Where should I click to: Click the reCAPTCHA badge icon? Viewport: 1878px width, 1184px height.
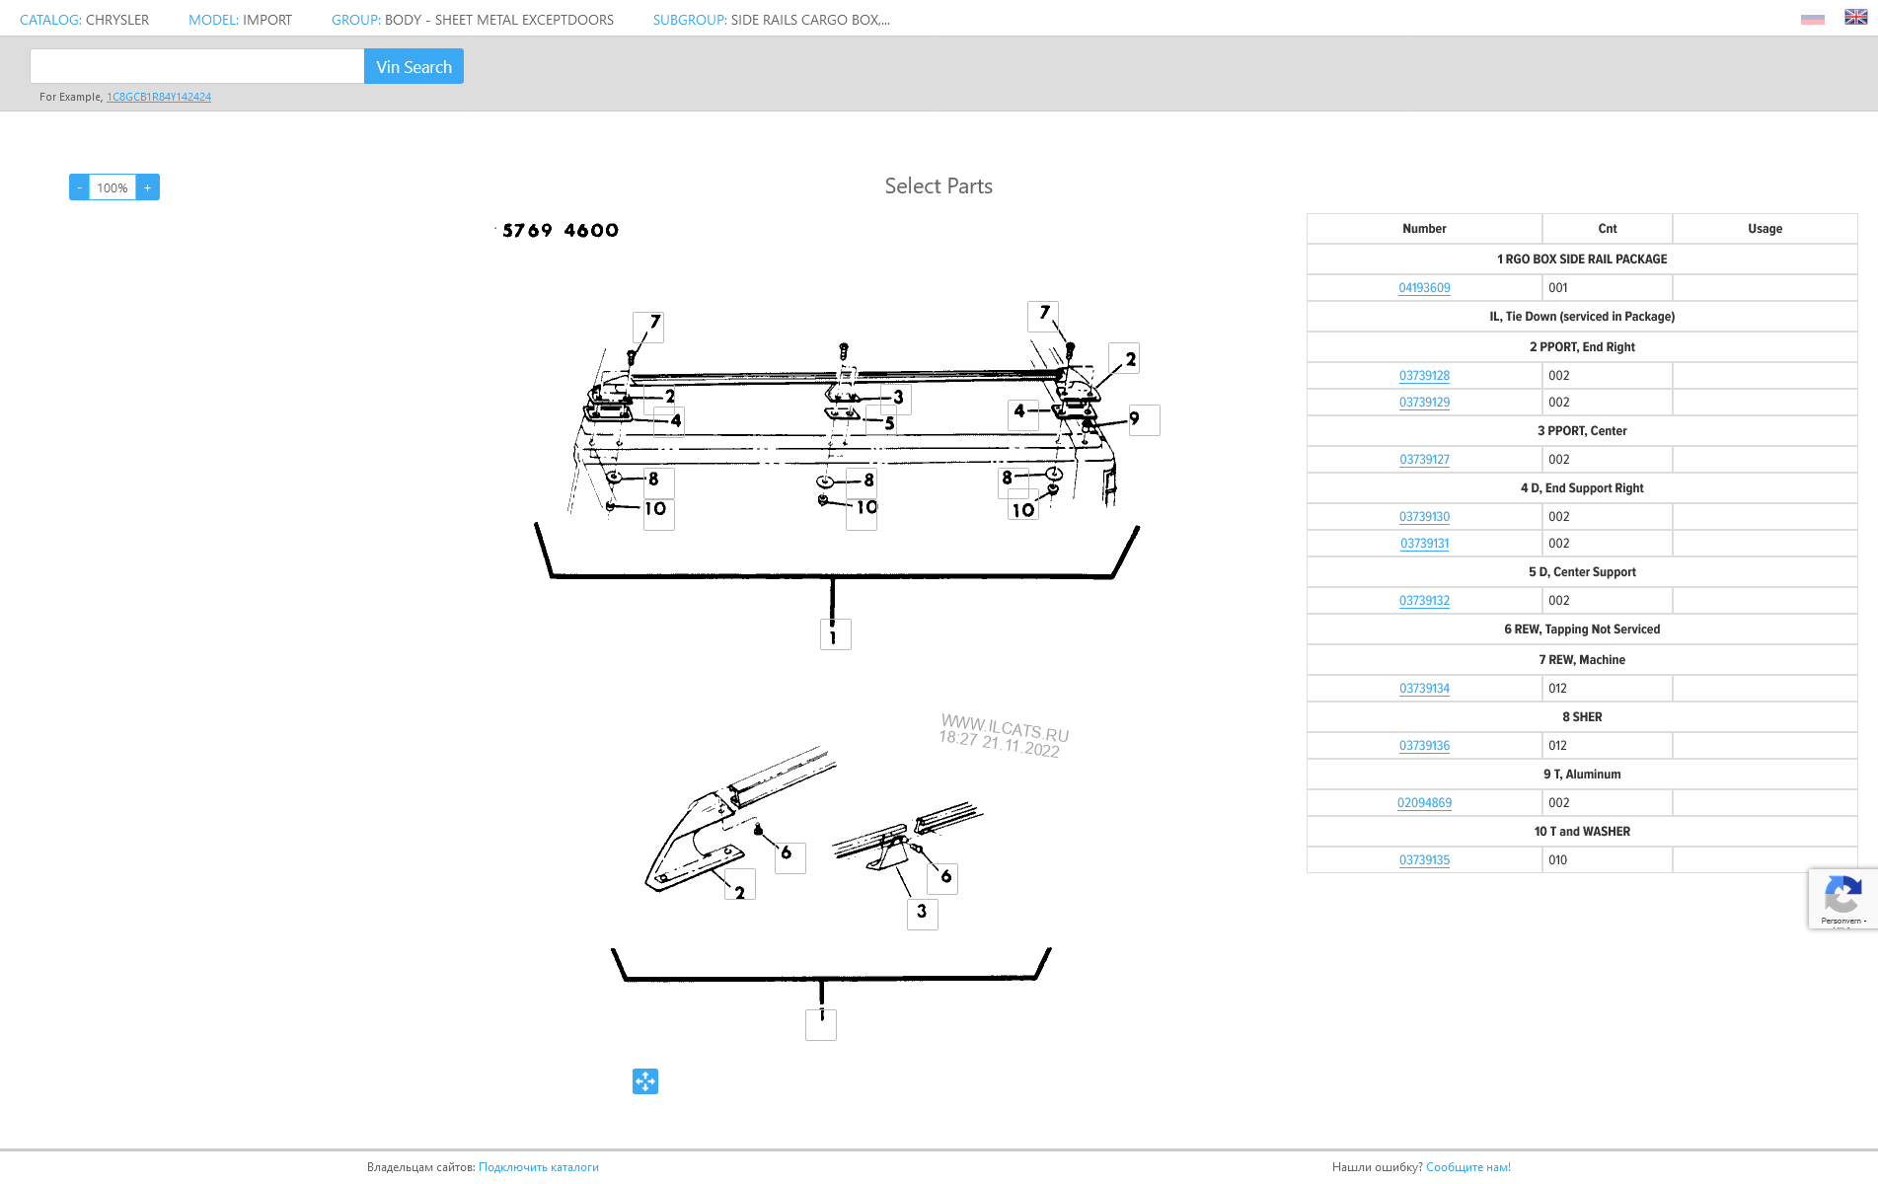pyautogui.click(x=1842, y=898)
